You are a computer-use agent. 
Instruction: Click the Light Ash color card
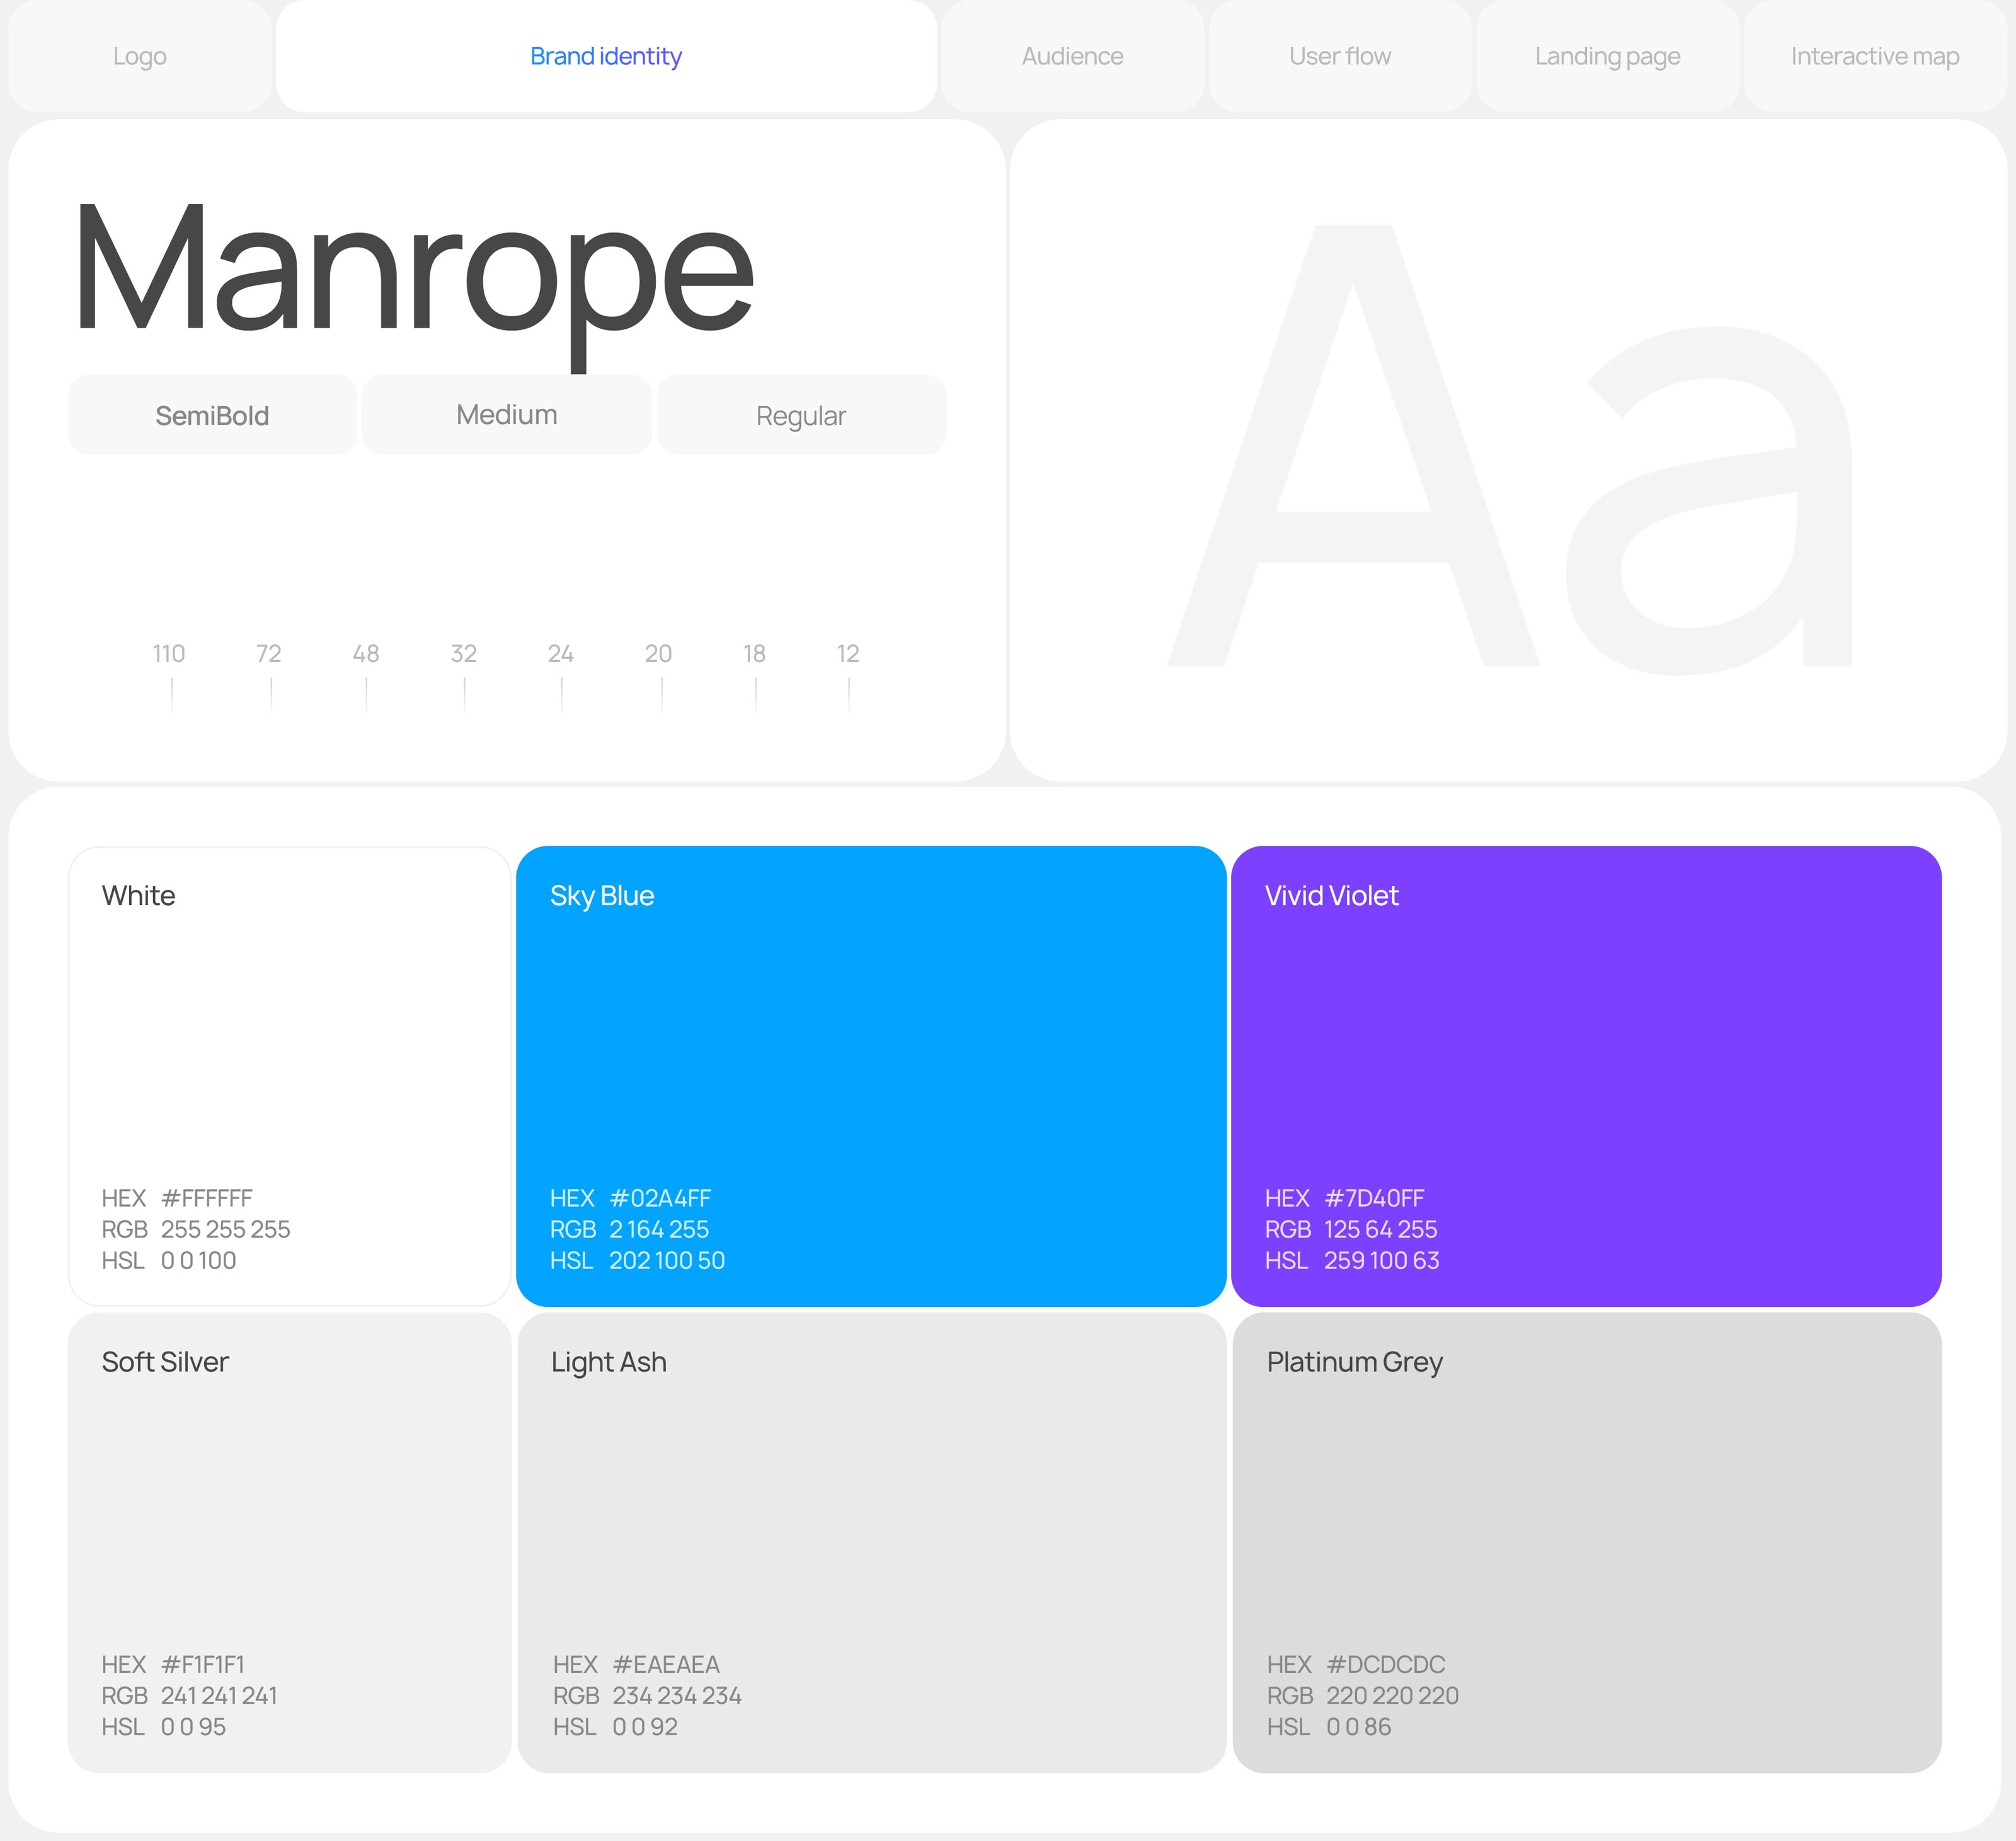pyautogui.click(x=871, y=1543)
